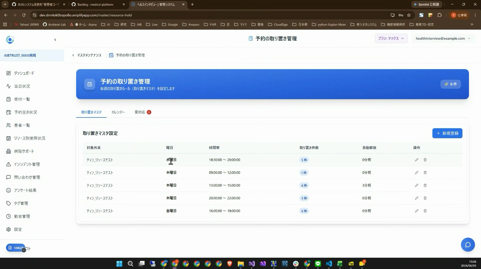Screen dimensions: 481x269
Task: Bookmark this page with the star
Action: 409,15
